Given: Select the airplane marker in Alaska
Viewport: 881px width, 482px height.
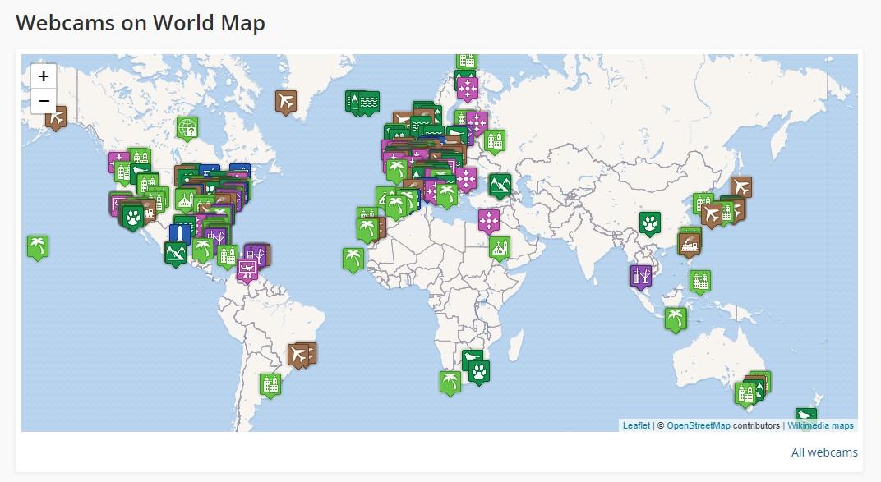Looking at the screenshot, I should (x=56, y=118).
